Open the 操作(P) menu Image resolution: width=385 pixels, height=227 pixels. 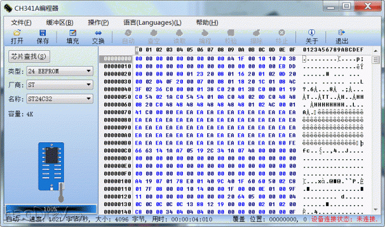pos(98,22)
